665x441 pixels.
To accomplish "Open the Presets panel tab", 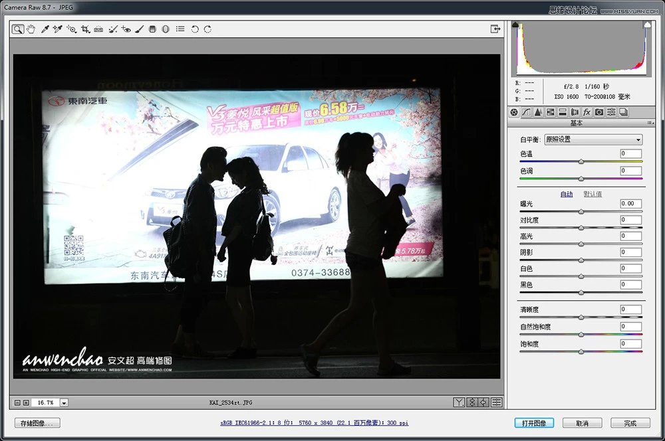I will point(611,112).
